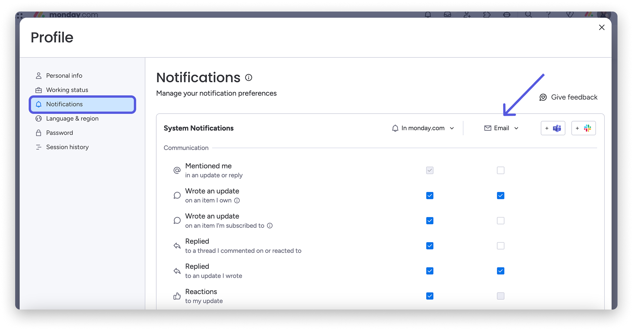Screen dimensions: 633x331
Task: Close the Profile dialog
Action: (601, 27)
